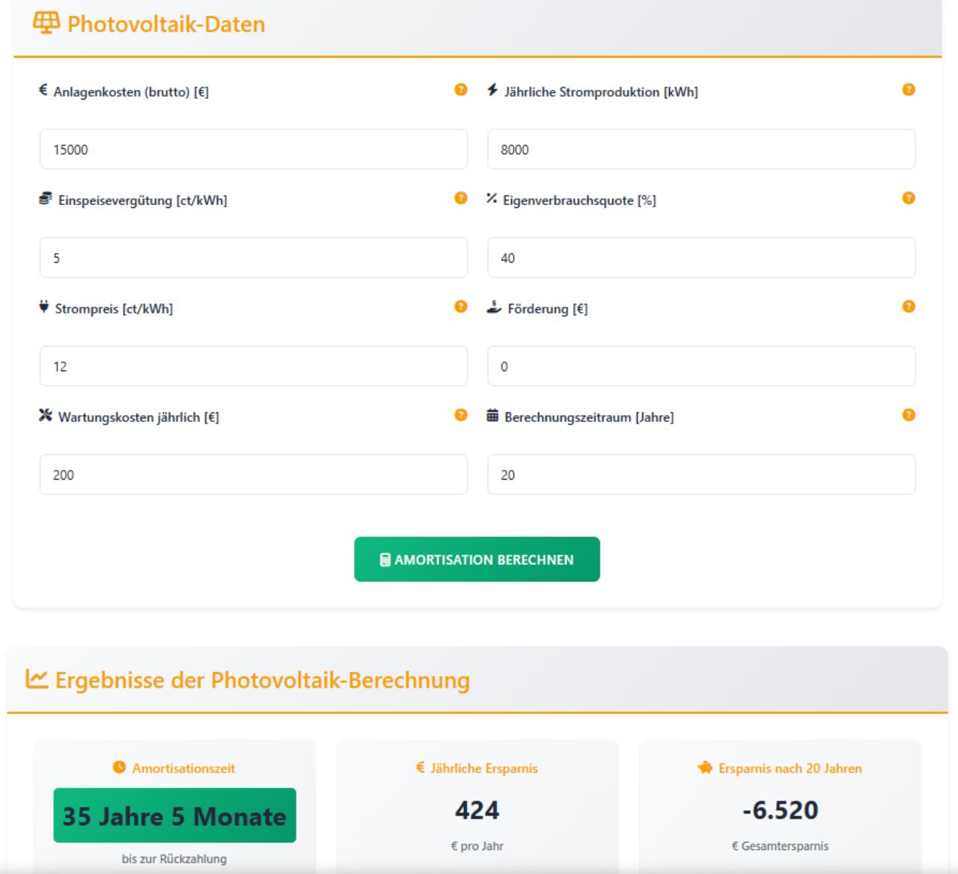Click help icon for Anlagenkosten field

click(461, 90)
